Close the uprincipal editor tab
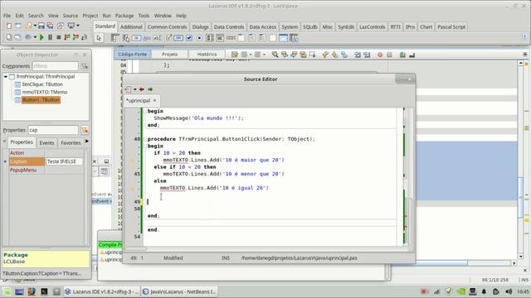This screenshot has height=298, width=531. pyautogui.click(x=155, y=100)
